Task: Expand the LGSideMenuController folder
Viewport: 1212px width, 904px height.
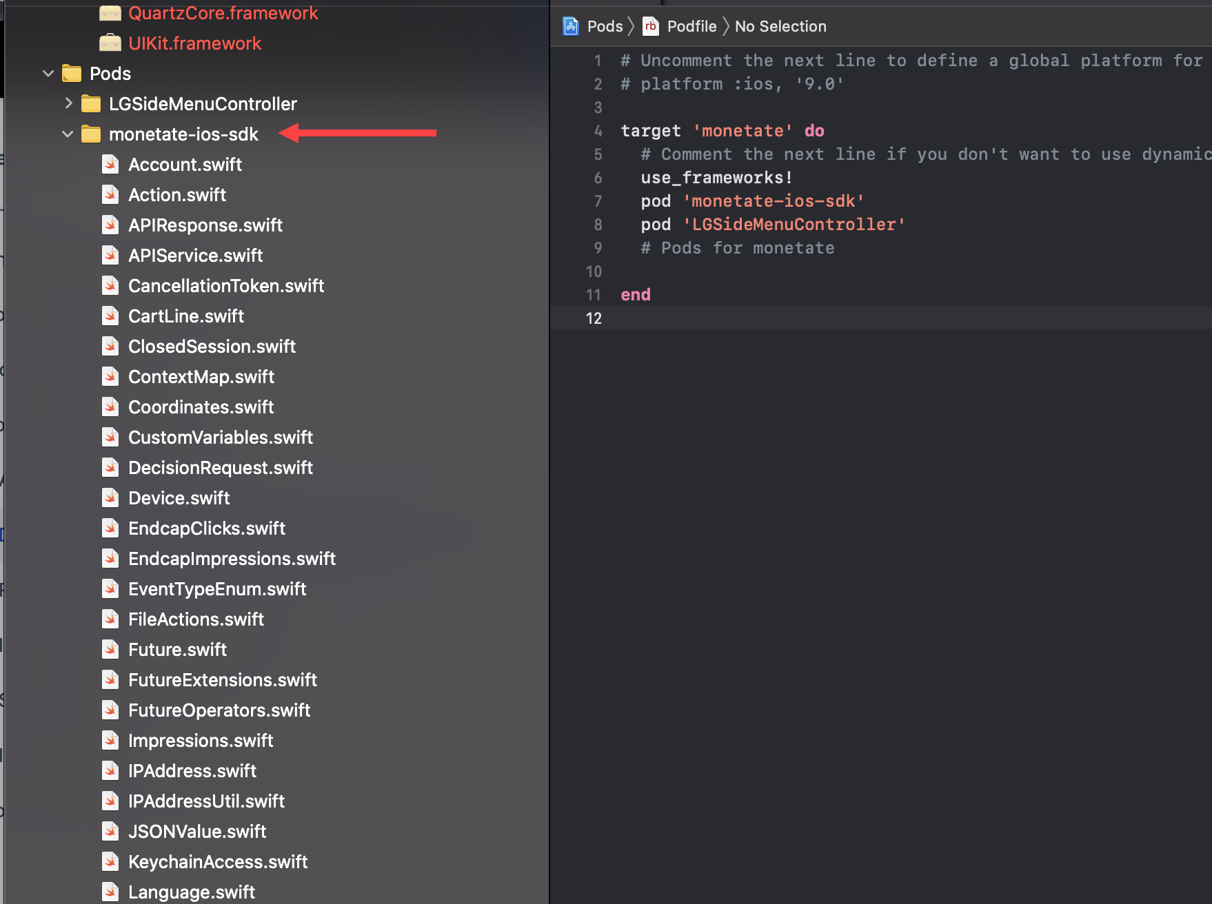Action: coord(68,103)
